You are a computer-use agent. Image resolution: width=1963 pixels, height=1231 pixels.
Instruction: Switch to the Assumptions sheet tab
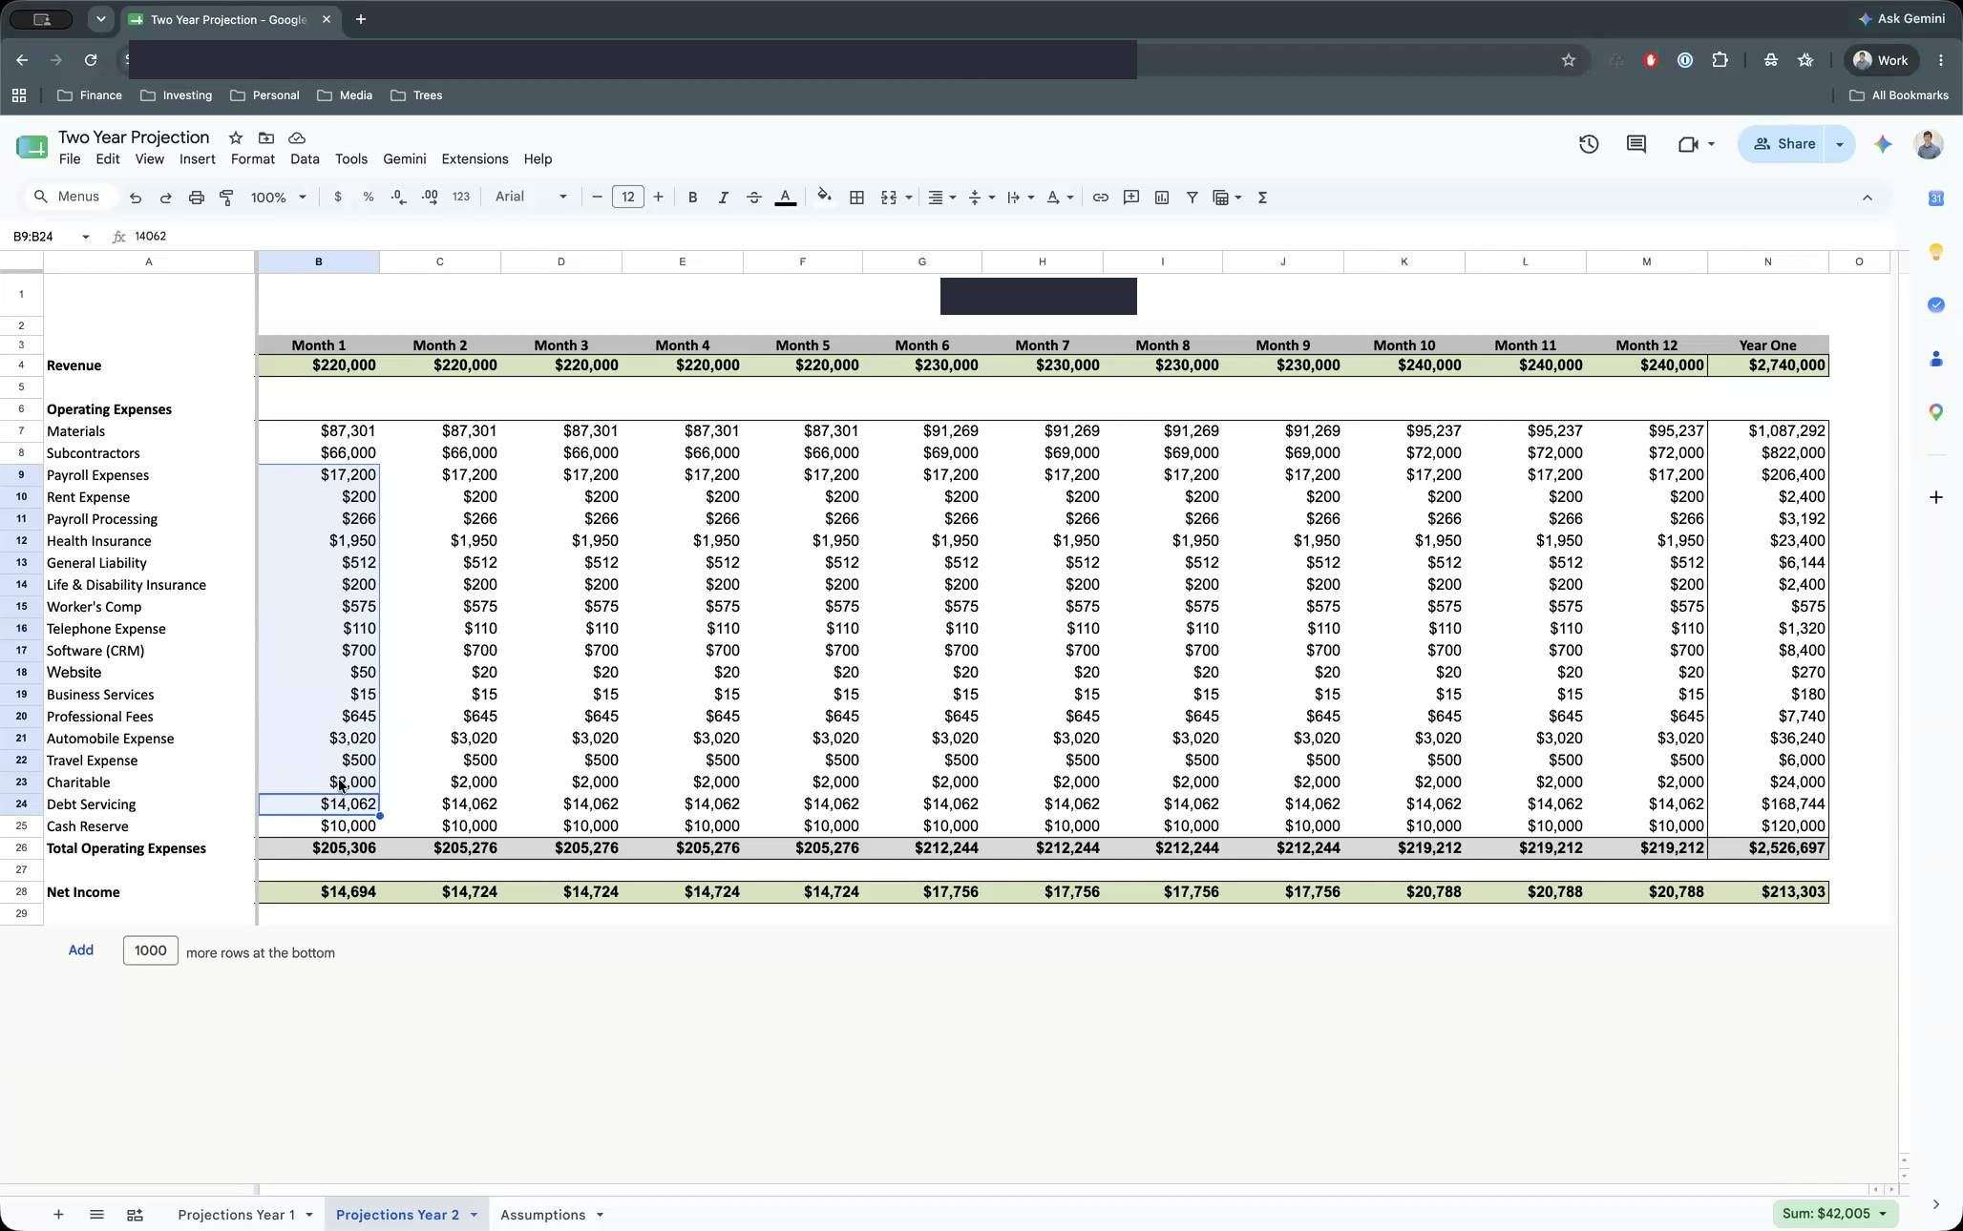[x=543, y=1215]
